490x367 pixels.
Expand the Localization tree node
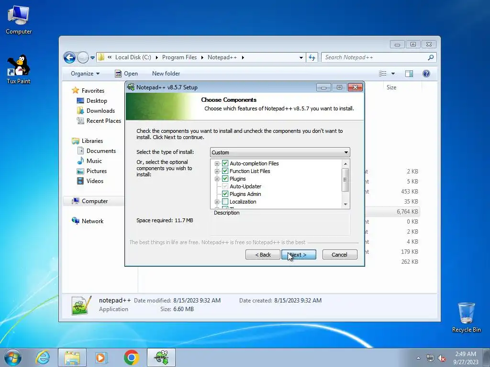coord(217,202)
